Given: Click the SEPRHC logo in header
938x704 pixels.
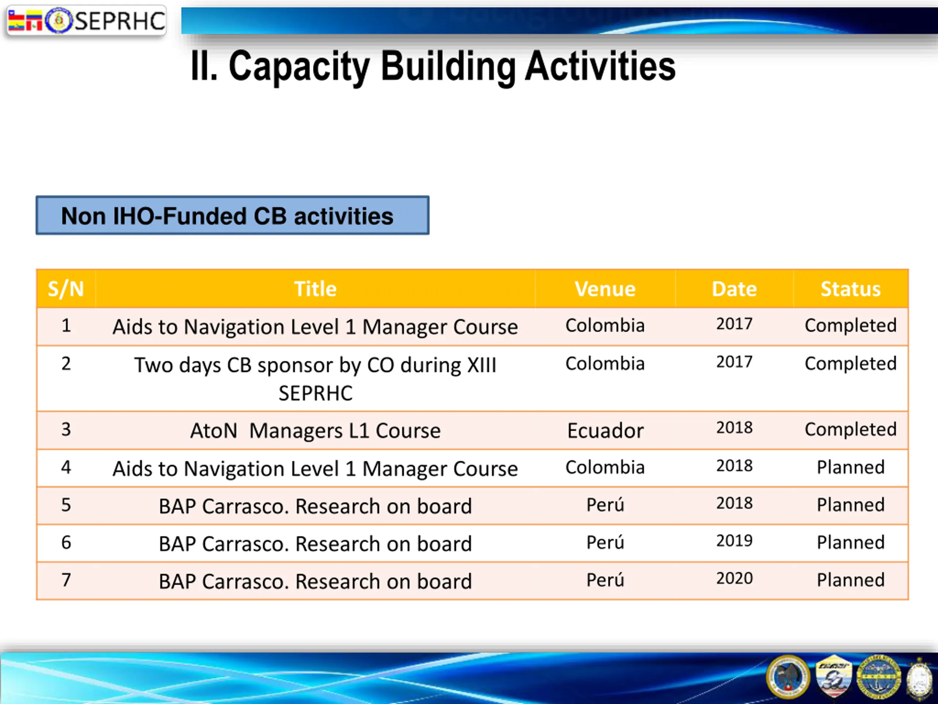Looking at the screenshot, I should coord(86,21).
